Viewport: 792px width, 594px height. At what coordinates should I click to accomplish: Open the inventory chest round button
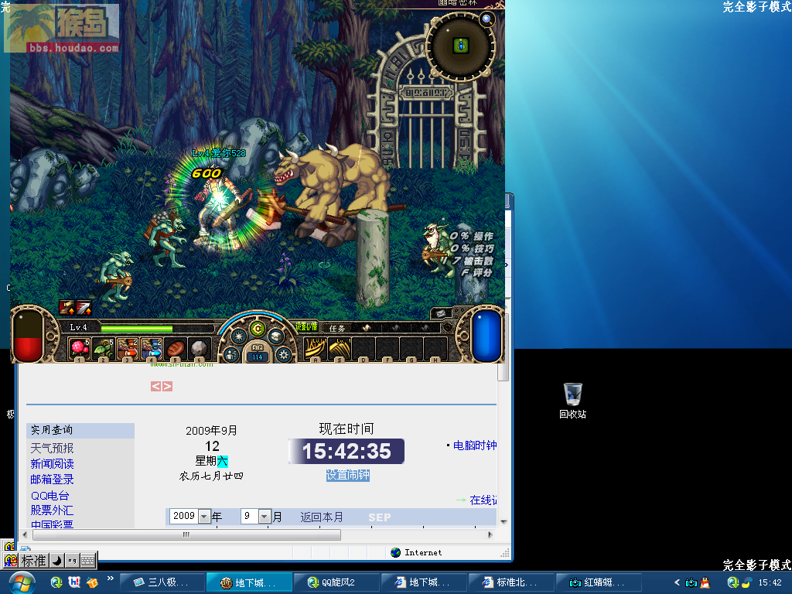click(x=277, y=336)
